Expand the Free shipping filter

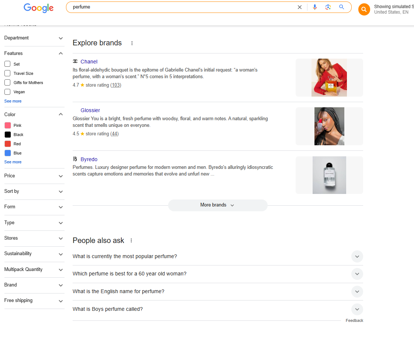pos(34,300)
